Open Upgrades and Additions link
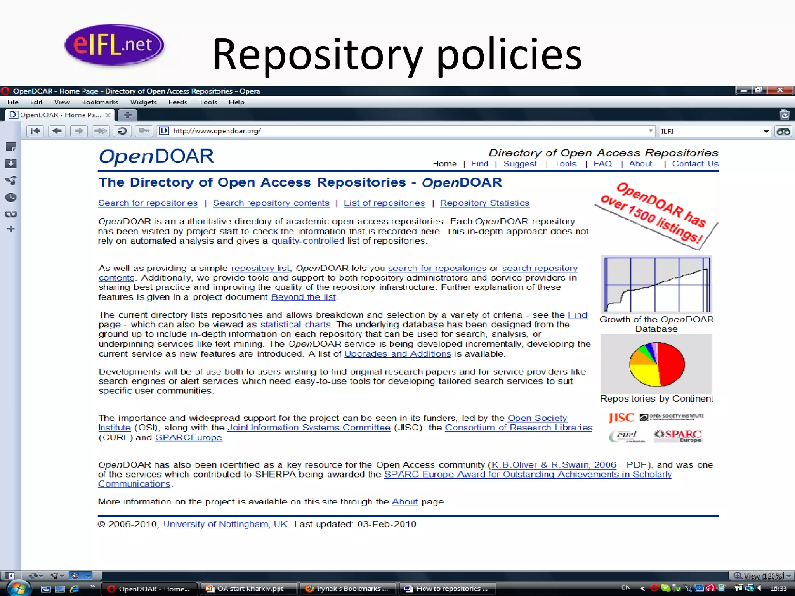This screenshot has height=596, width=795. click(397, 354)
